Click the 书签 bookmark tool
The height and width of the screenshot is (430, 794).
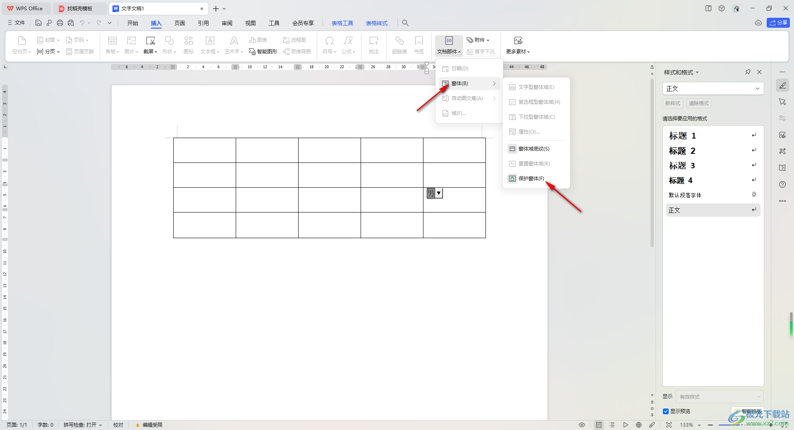pos(419,45)
